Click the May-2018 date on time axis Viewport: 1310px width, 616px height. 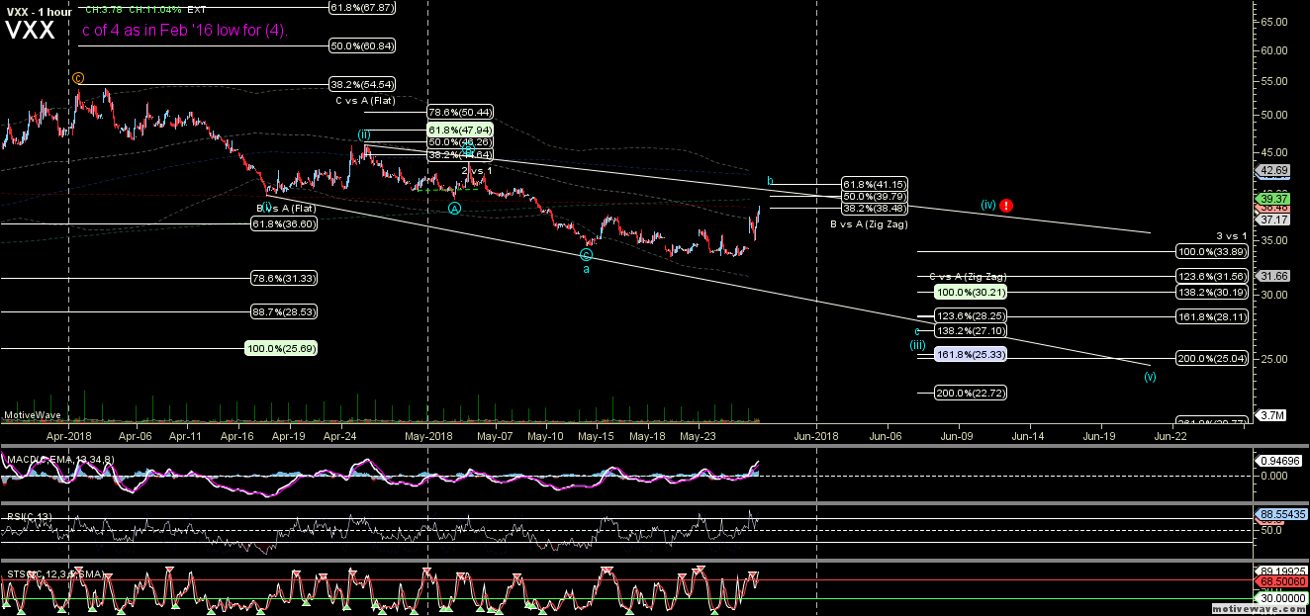coord(427,434)
